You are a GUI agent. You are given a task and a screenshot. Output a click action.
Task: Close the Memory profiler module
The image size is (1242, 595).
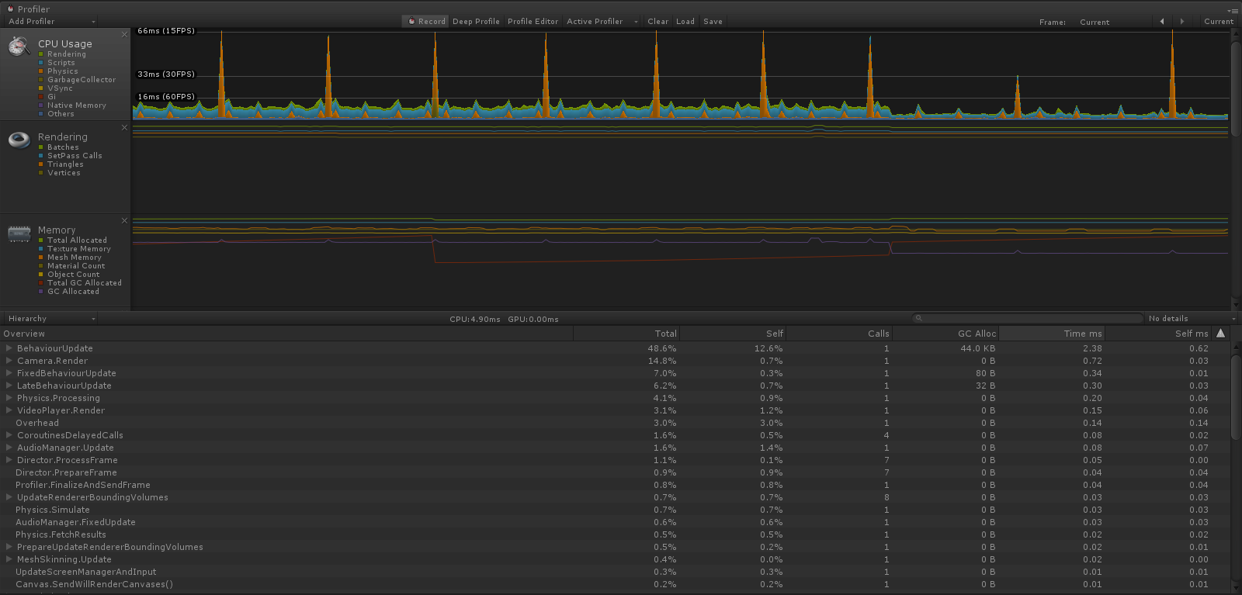click(x=124, y=220)
